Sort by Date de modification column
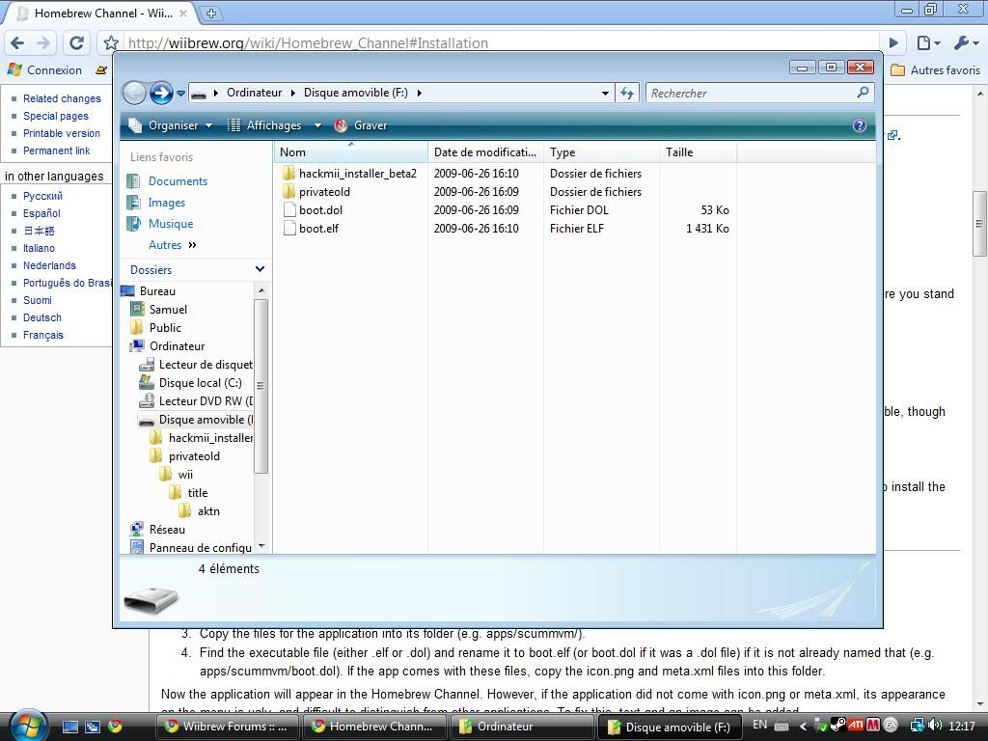This screenshot has height=741, width=988. 485,151
